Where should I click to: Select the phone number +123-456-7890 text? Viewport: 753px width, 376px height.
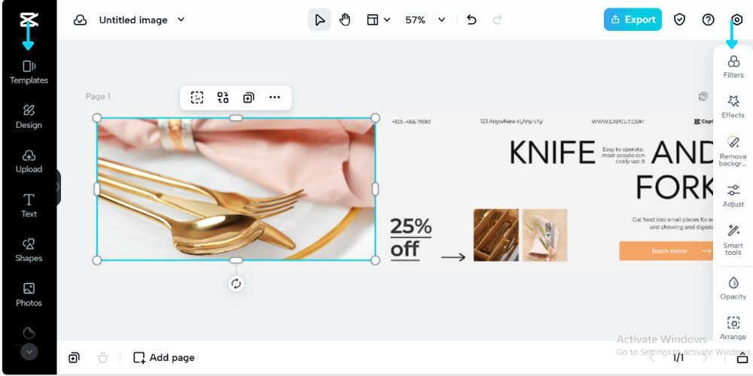(411, 122)
